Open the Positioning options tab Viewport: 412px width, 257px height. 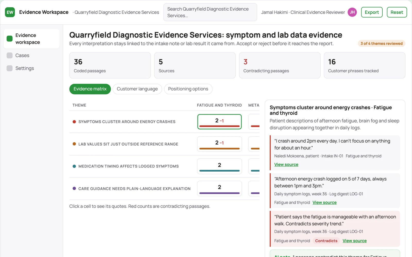tap(188, 89)
